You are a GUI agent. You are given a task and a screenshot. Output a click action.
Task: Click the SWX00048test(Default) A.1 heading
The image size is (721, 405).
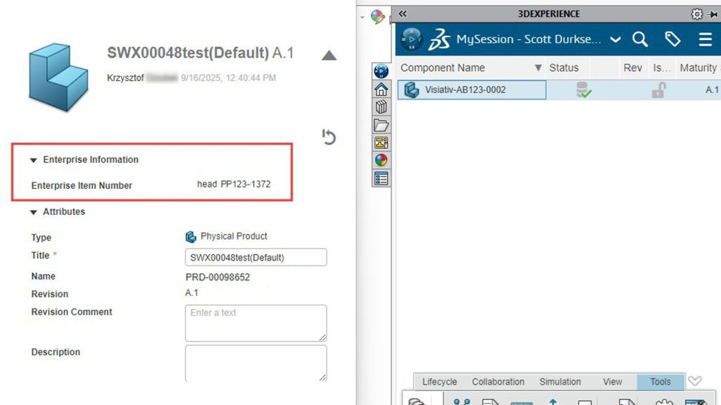[200, 53]
